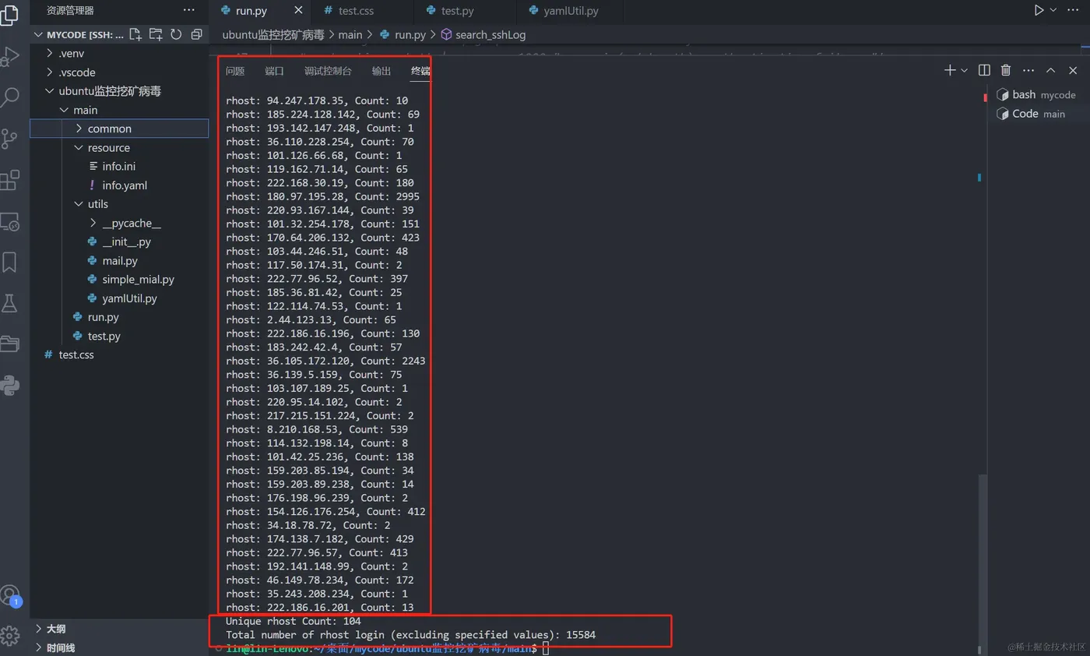Open info.yaml in the explorer
Viewport: 1090px width, 656px height.
click(x=119, y=185)
